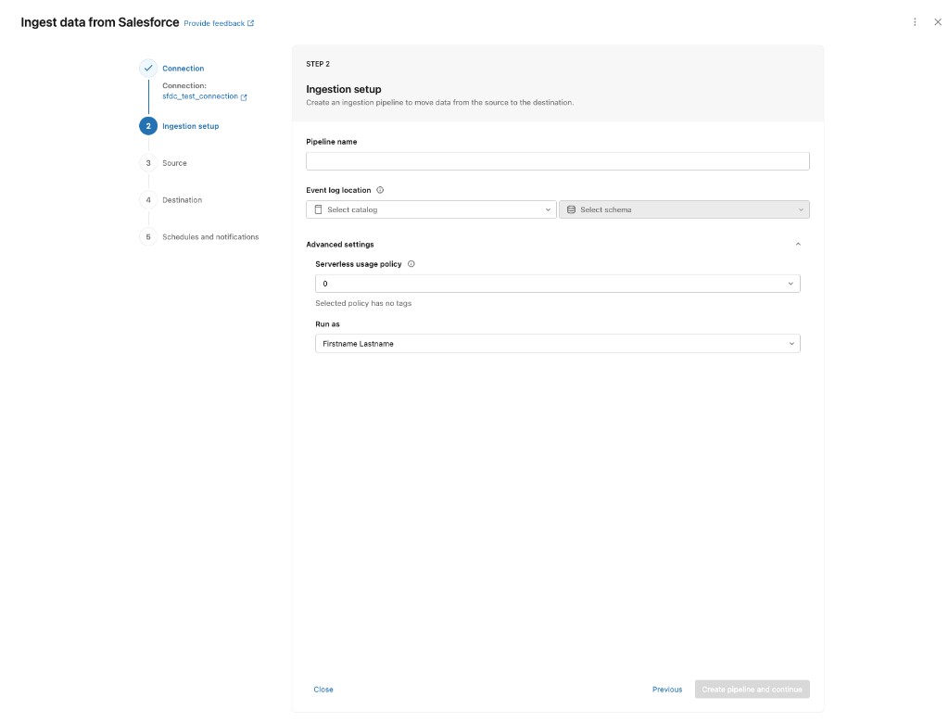Open the kebab more-options menu icon
The height and width of the screenshot is (722, 949).
[915, 22]
